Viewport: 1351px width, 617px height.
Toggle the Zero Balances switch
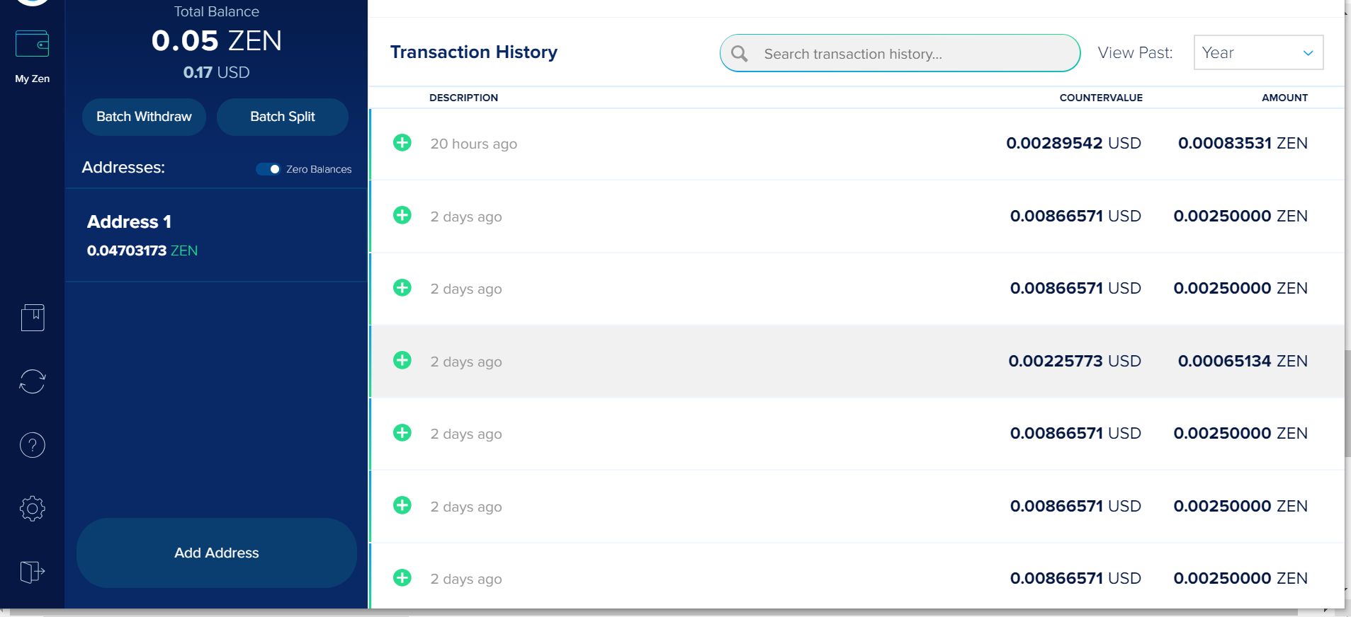[268, 169]
